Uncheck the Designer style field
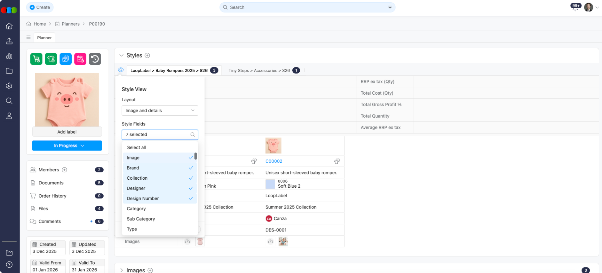This screenshot has width=602, height=273. (160, 188)
